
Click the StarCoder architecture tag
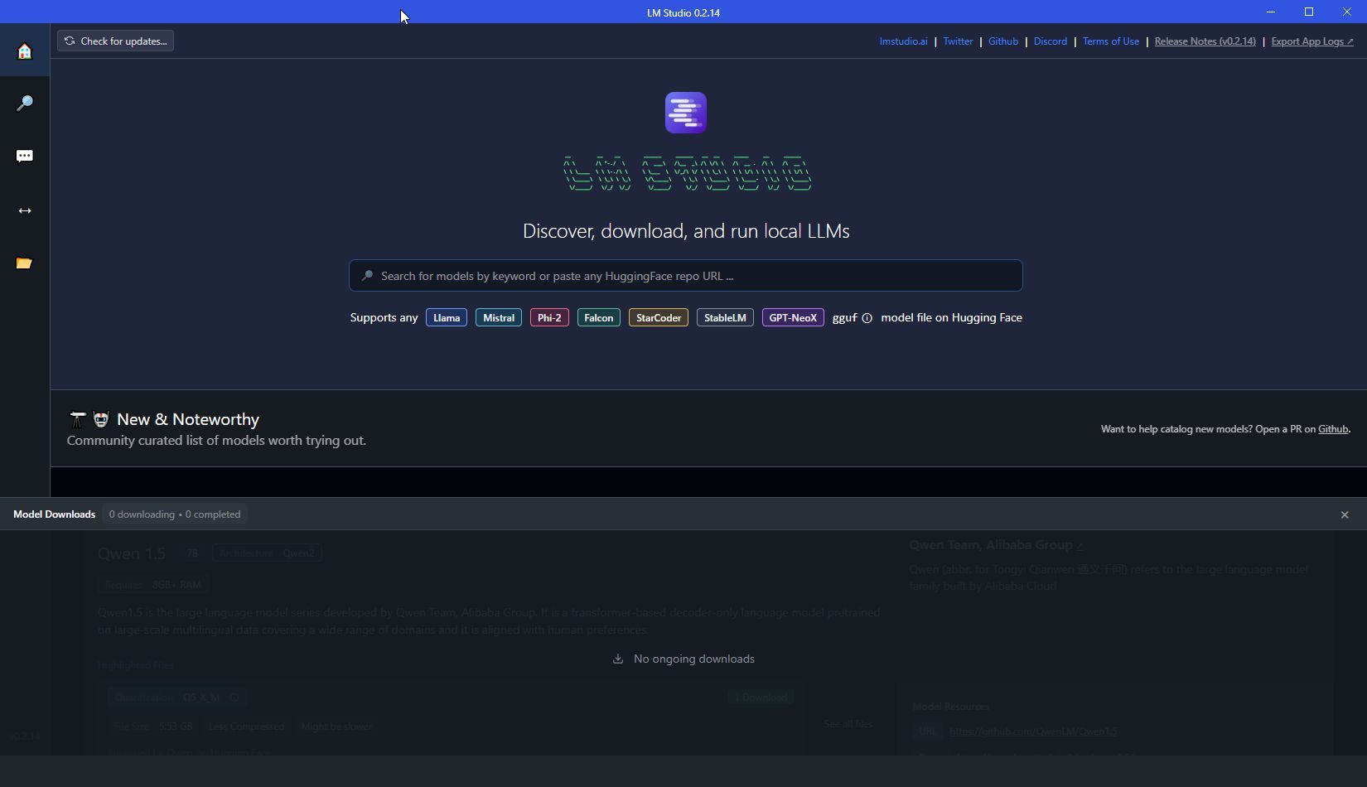tap(659, 318)
